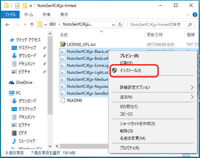The image size is (200, 158).
Task: Select the README file
Action: click(75, 100)
